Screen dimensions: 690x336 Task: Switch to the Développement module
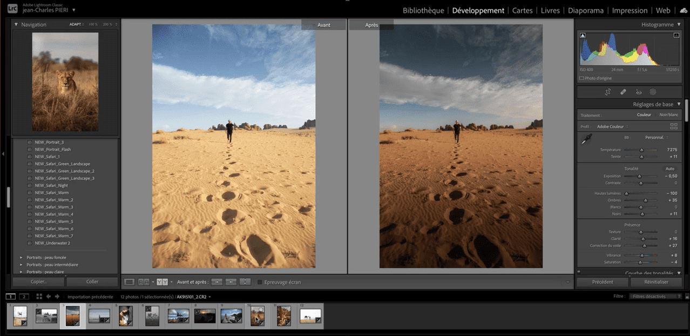478,10
